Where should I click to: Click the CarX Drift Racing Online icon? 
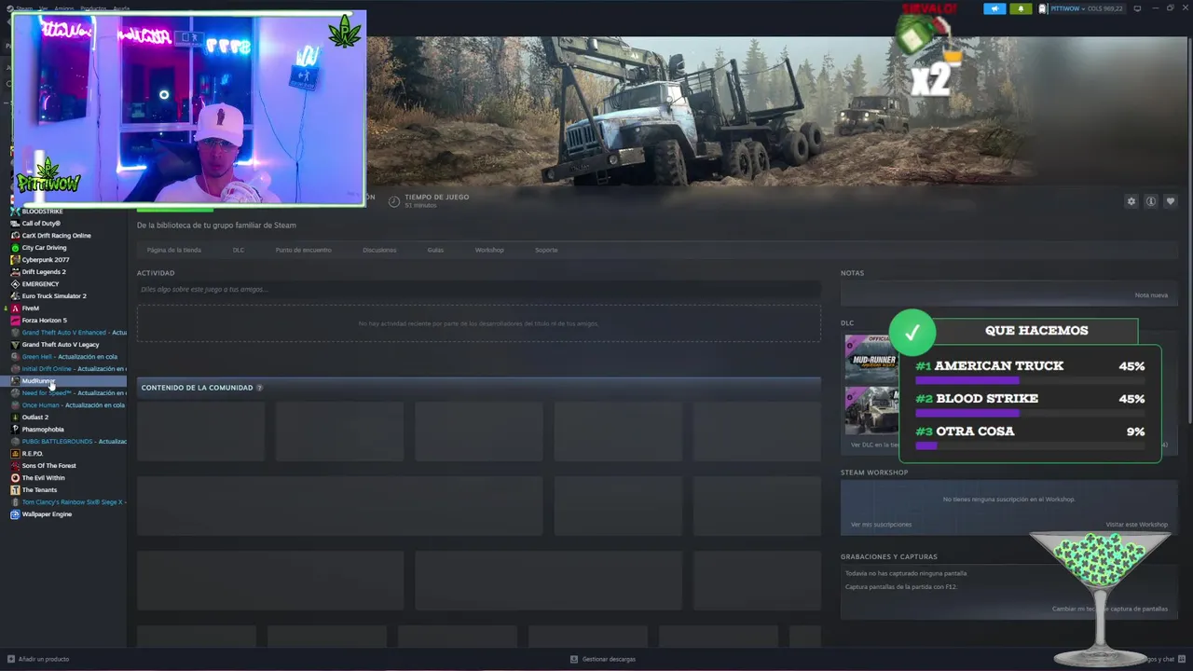[15, 236]
